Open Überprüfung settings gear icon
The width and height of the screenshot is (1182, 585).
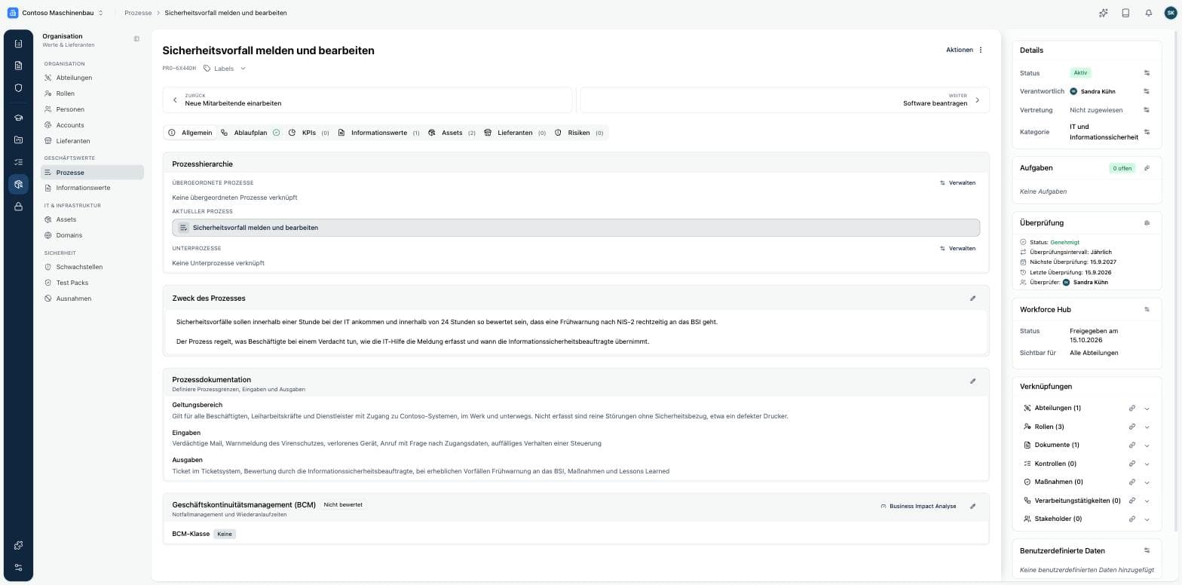coord(1147,223)
